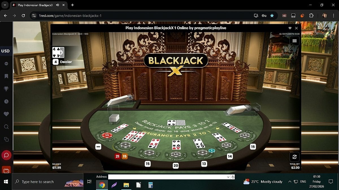Screen dimensions: 339x190
Task: Expand the taskbar Address dropdown arrow
Action: (228, 177)
